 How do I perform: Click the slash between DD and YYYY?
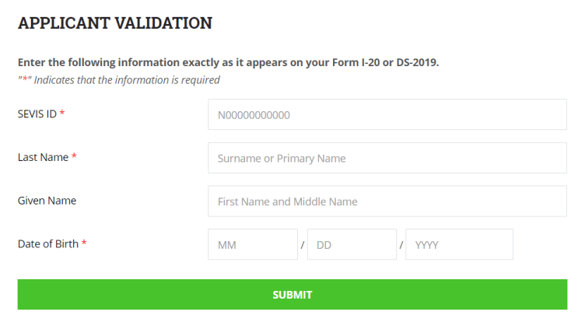[x=401, y=245]
